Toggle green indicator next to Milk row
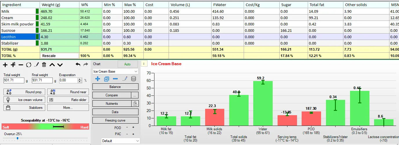 pyautogui.click(x=37, y=11)
